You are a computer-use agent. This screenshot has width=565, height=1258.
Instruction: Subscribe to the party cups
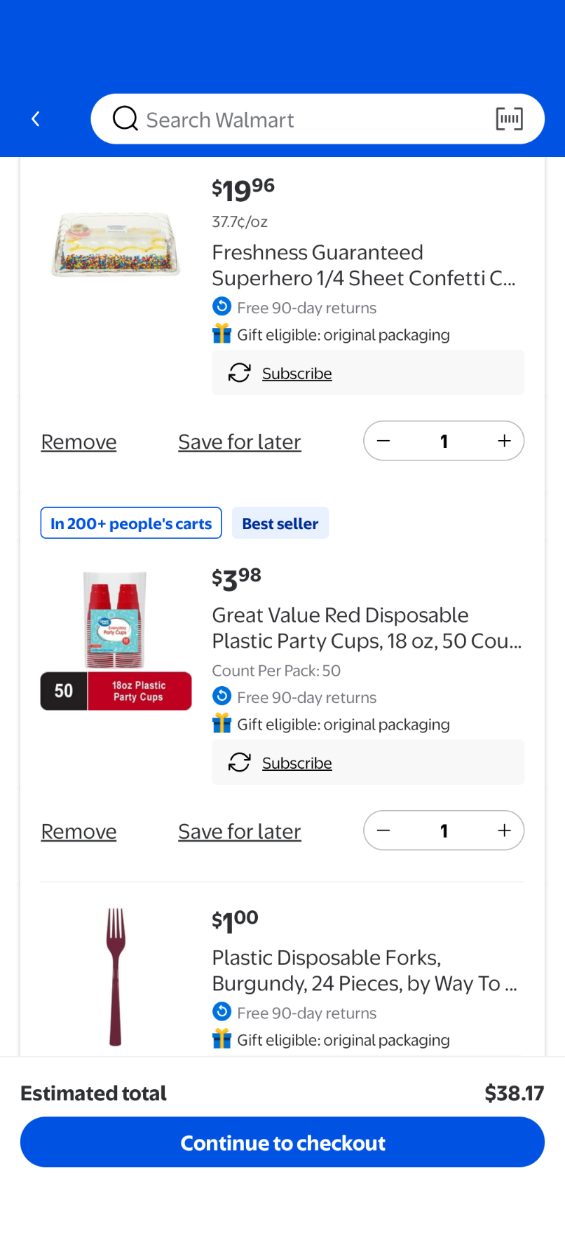click(x=297, y=763)
